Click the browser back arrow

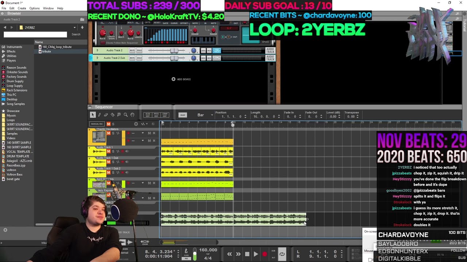pos(5,28)
